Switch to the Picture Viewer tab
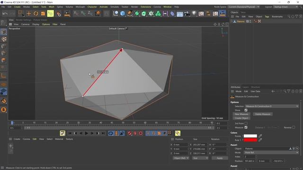 [x=40, y=20]
